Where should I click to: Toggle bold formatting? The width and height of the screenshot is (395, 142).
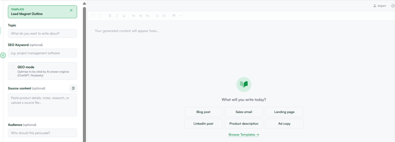click(x=110, y=15)
